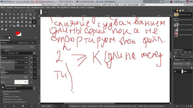This screenshot has height=108, width=193.
Task: Delete tool preset at bottom of options
Action: pyautogui.click(x=23, y=106)
